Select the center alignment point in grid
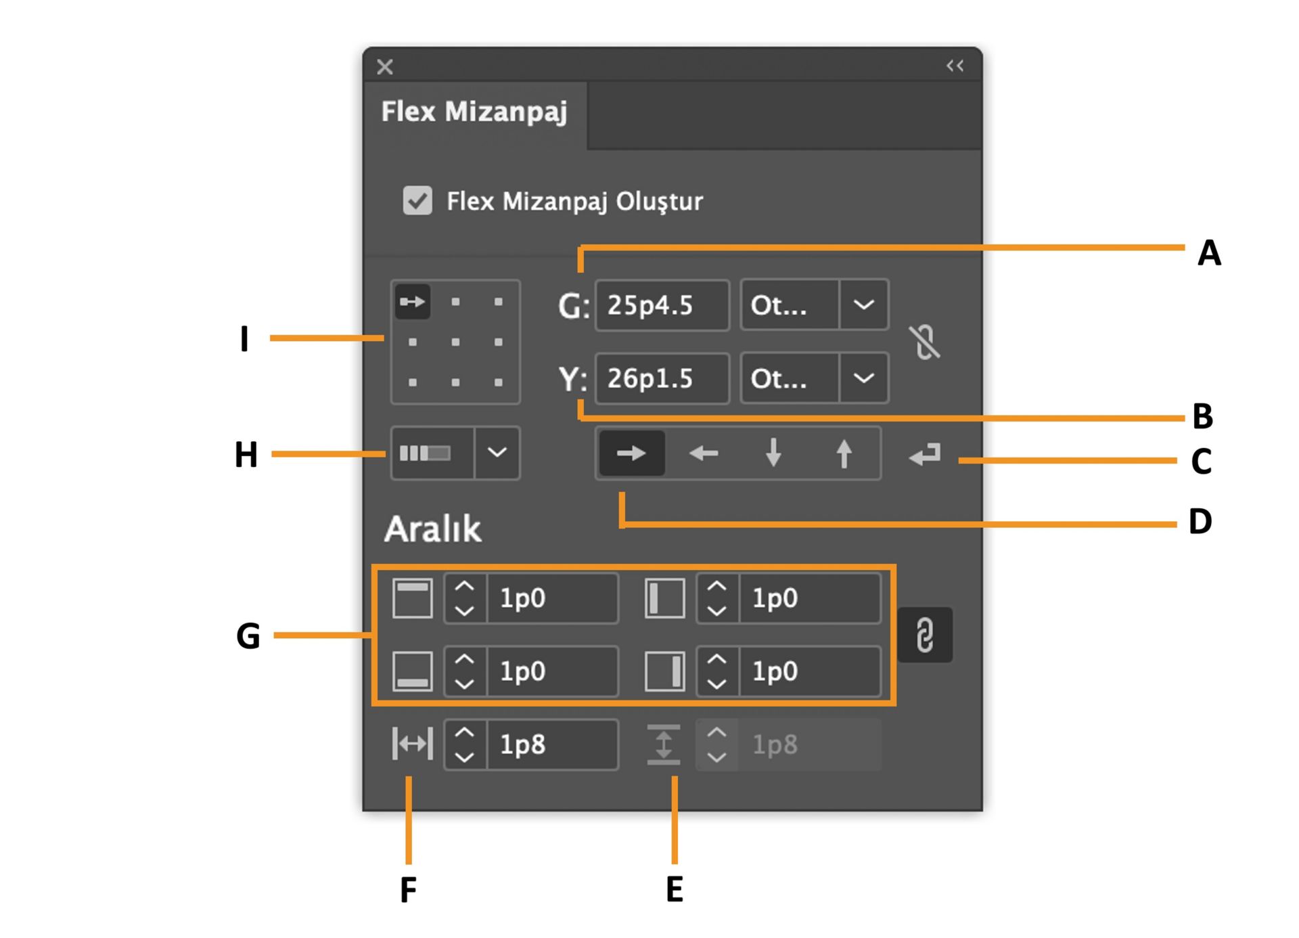Image resolution: width=1299 pixels, height=938 pixels. tap(455, 342)
